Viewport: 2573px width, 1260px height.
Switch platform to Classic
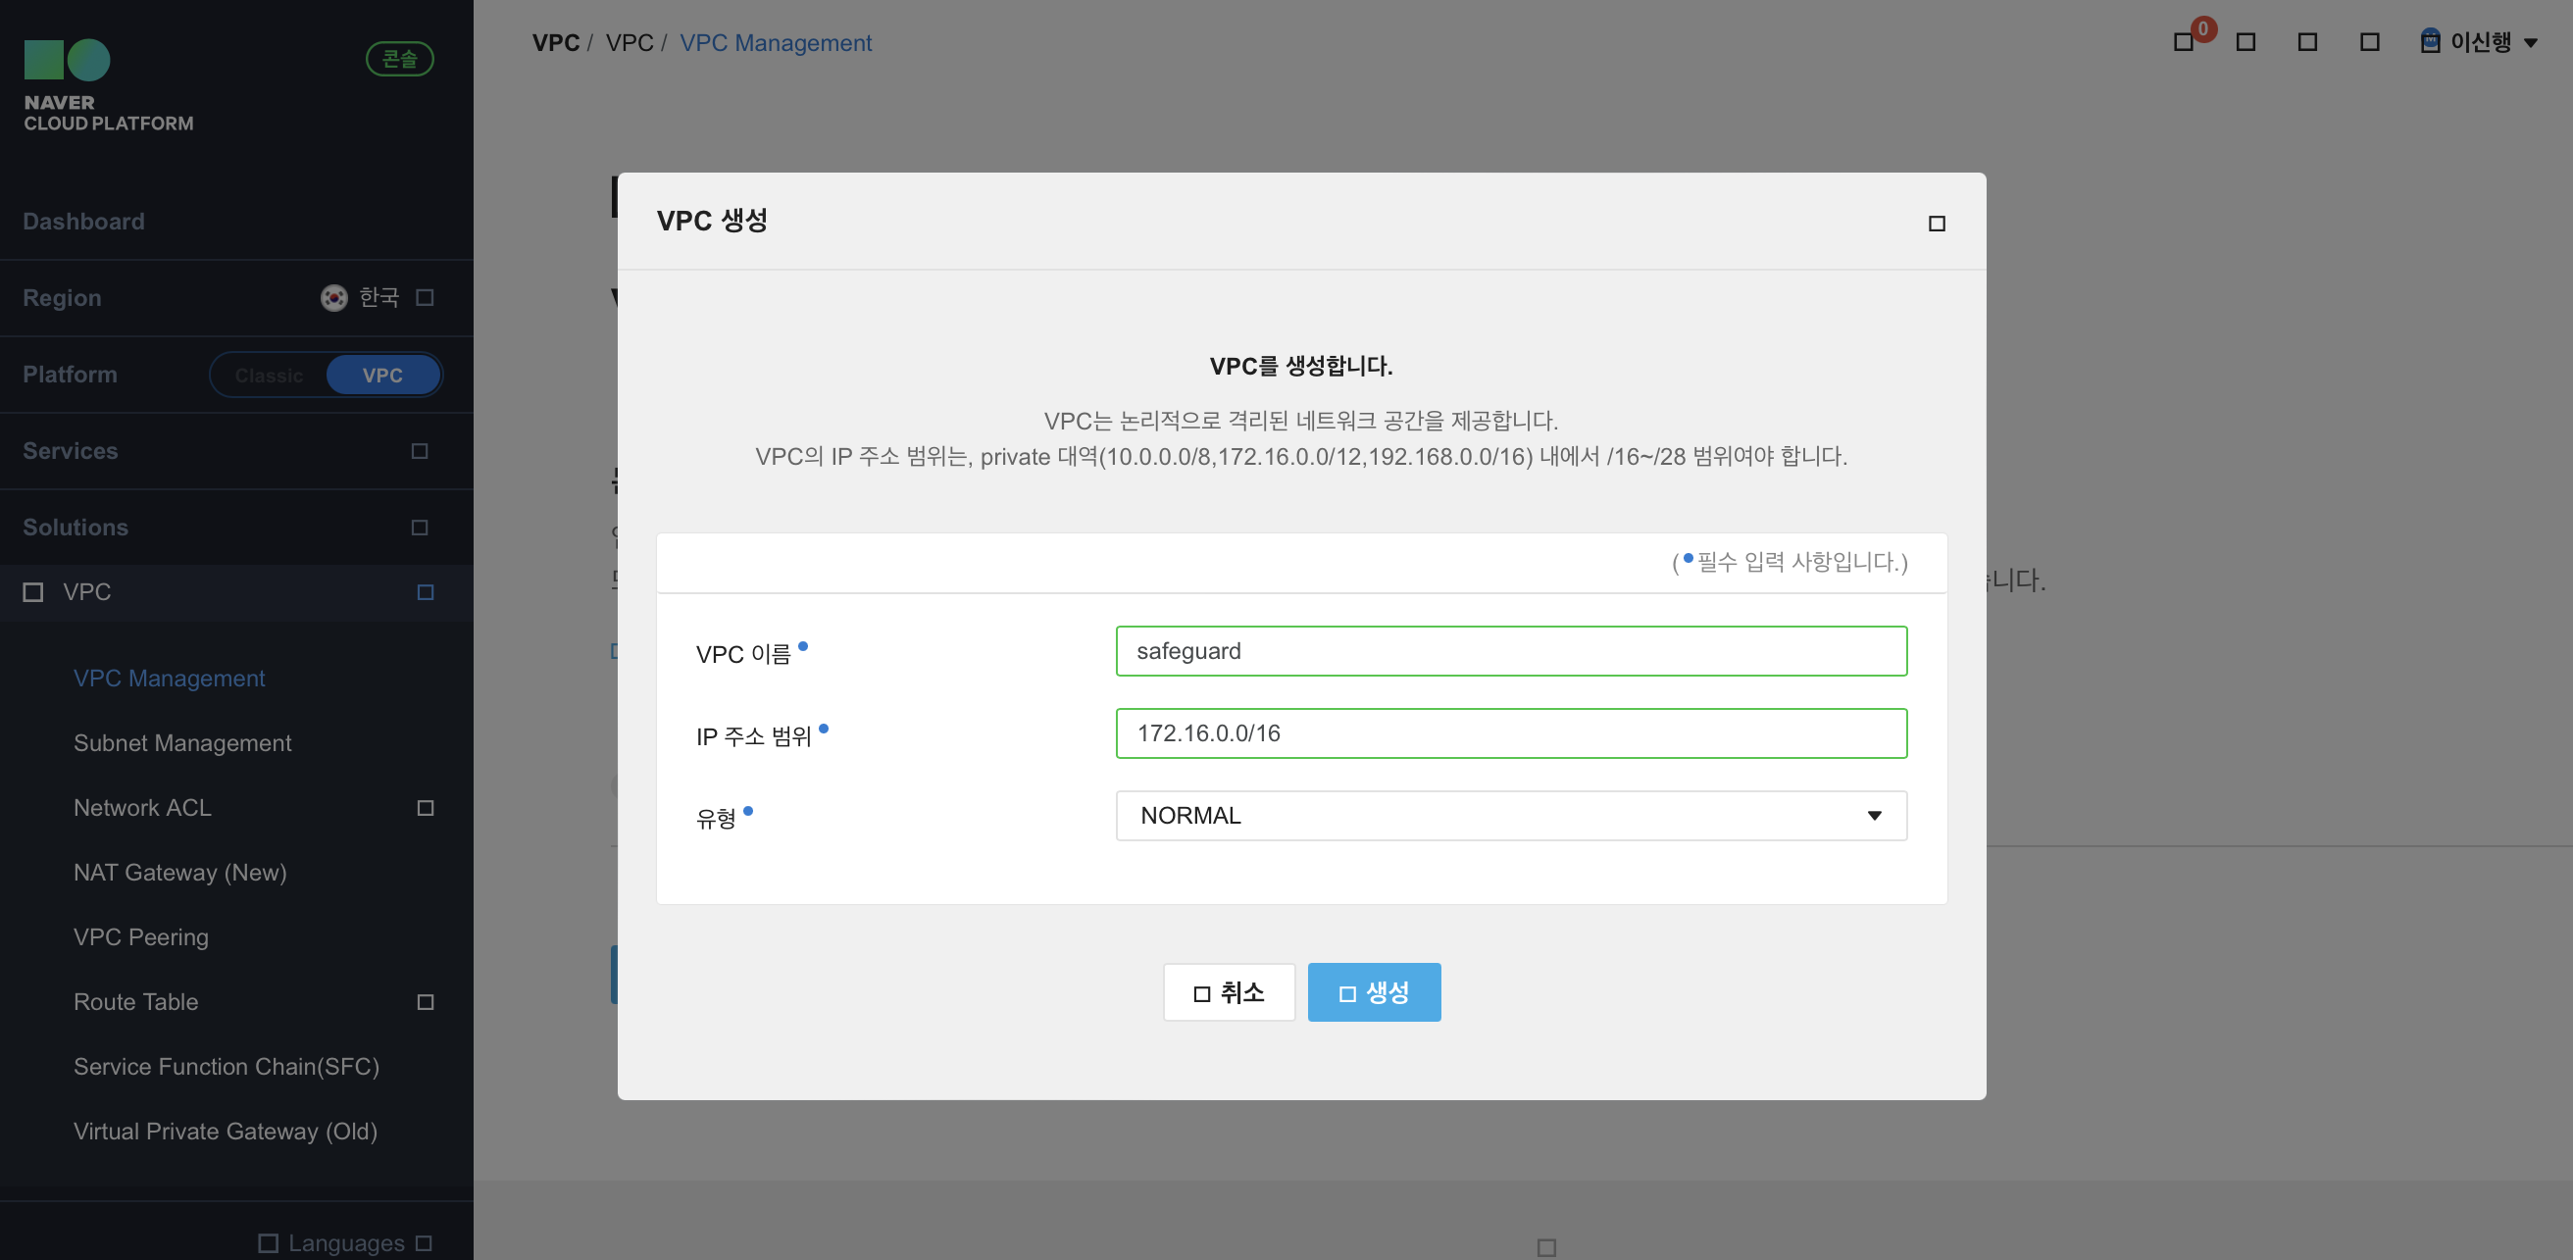point(269,376)
